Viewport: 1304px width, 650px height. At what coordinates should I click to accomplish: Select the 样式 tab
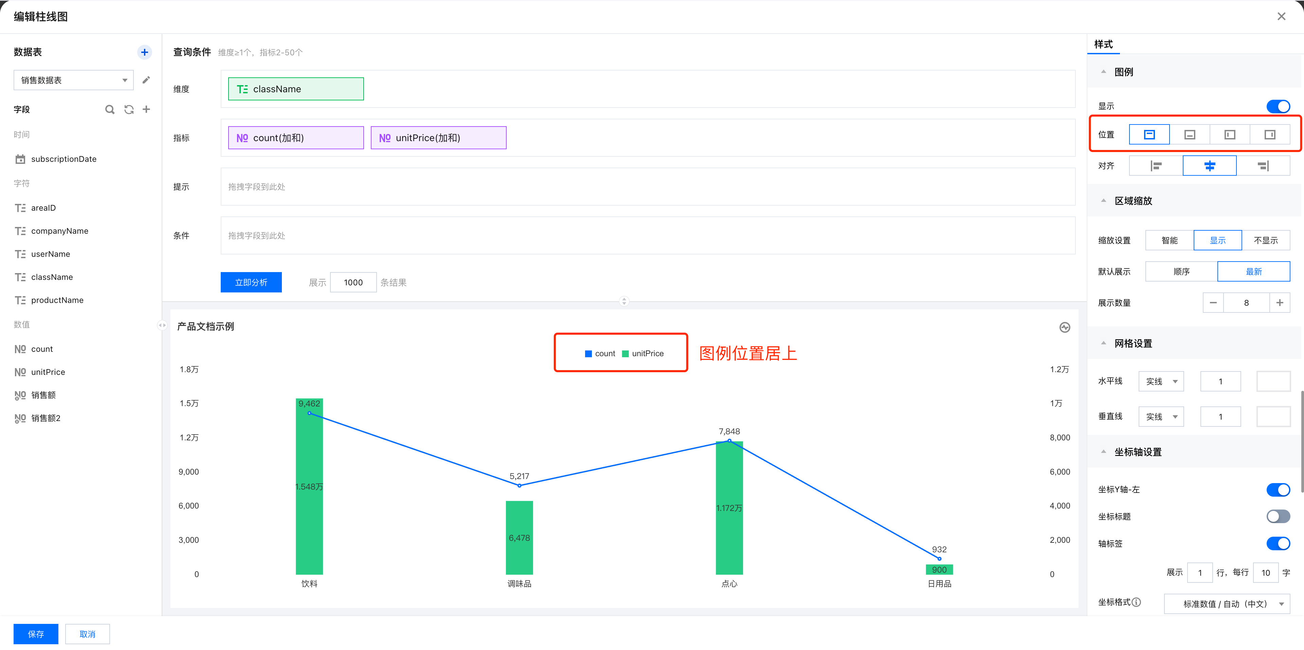click(1103, 44)
